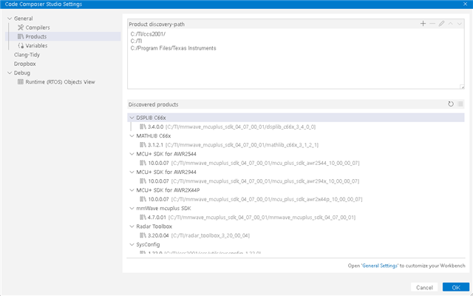
Task: Collapse the SysConfig product node
Action: coord(132,244)
